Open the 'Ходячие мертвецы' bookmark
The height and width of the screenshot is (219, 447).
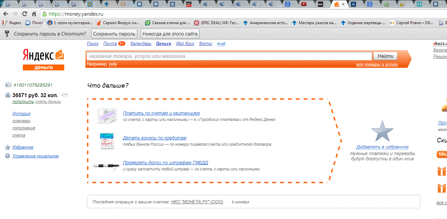[363, 23]
